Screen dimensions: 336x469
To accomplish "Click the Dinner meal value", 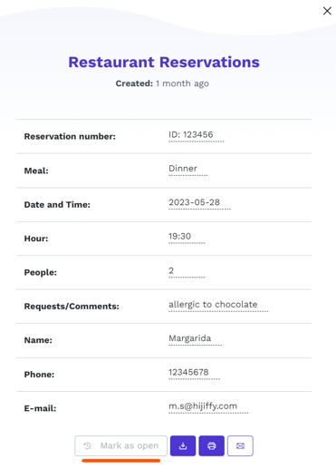I will 188,169.
